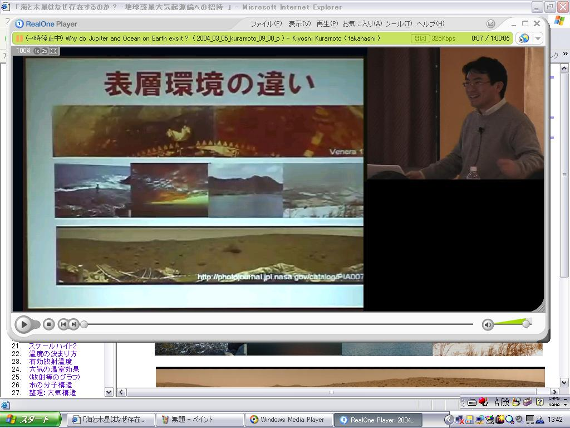Set video zoom to 2x
This screenshot has height=428, width=570.
[45, 51]
